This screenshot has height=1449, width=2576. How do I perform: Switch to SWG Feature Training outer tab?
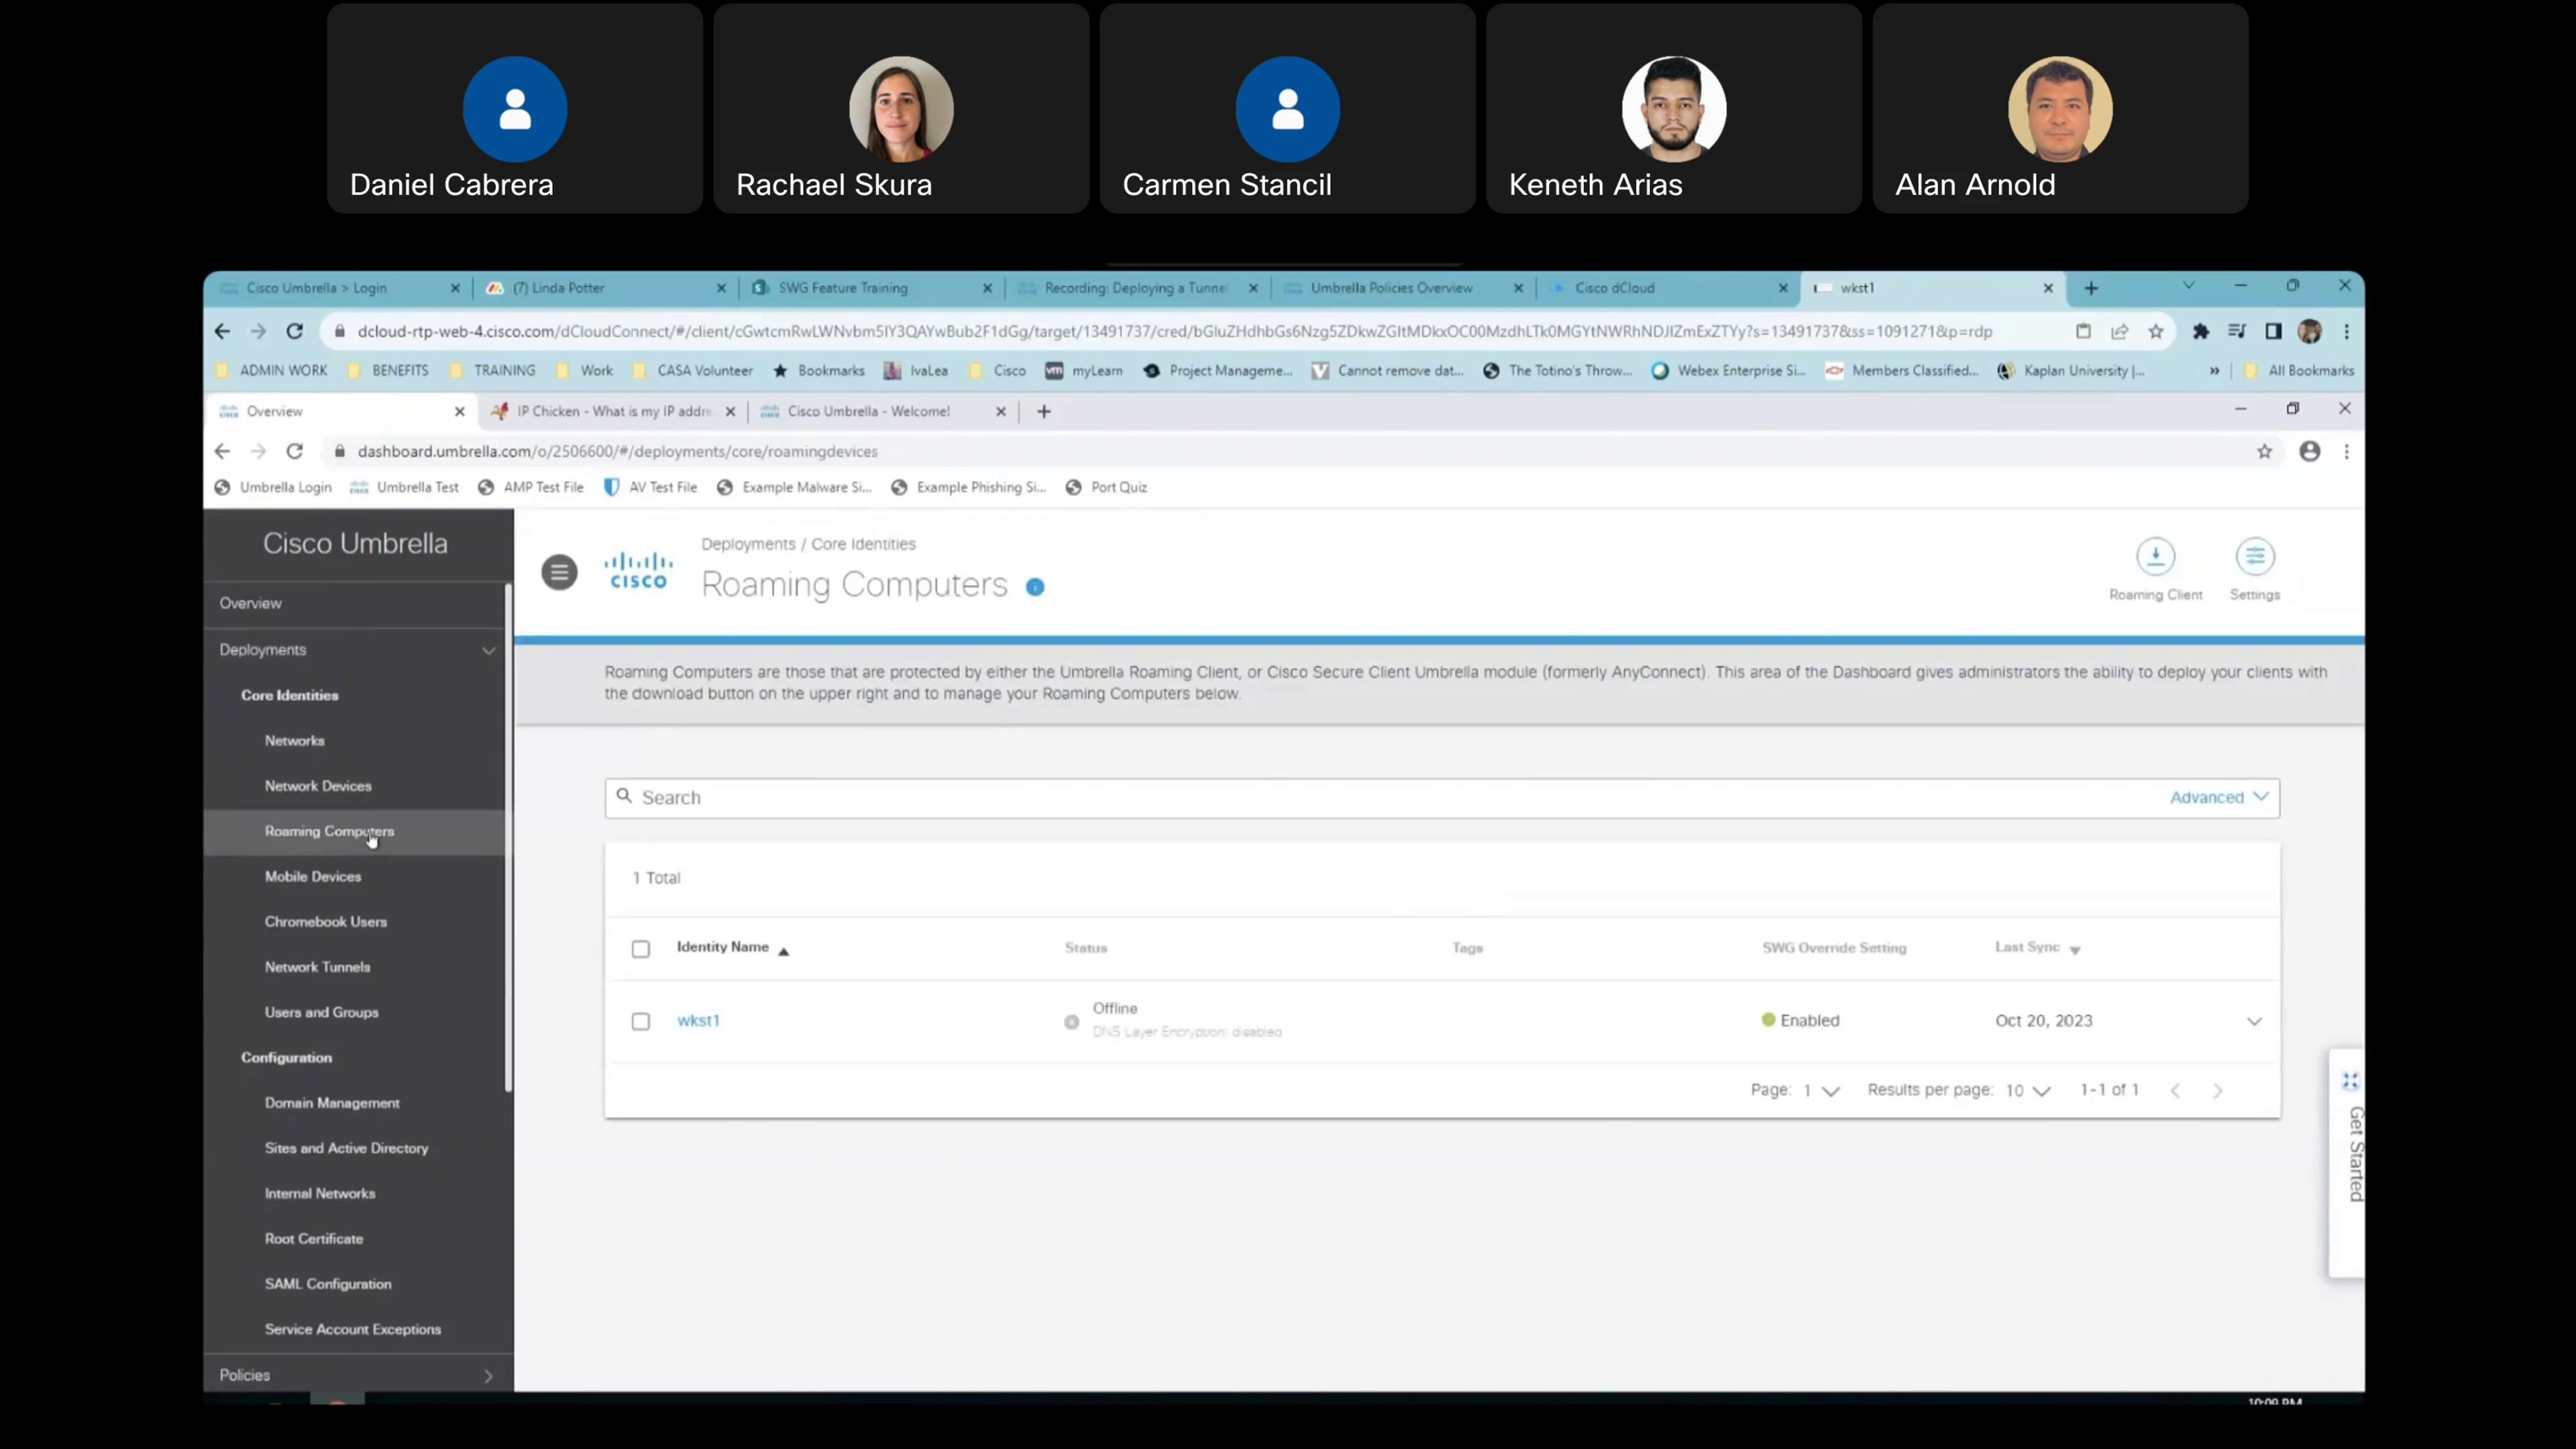click(x=871, y=288)
